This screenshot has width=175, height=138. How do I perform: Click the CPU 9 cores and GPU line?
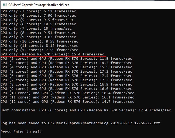tap(66, 89)
